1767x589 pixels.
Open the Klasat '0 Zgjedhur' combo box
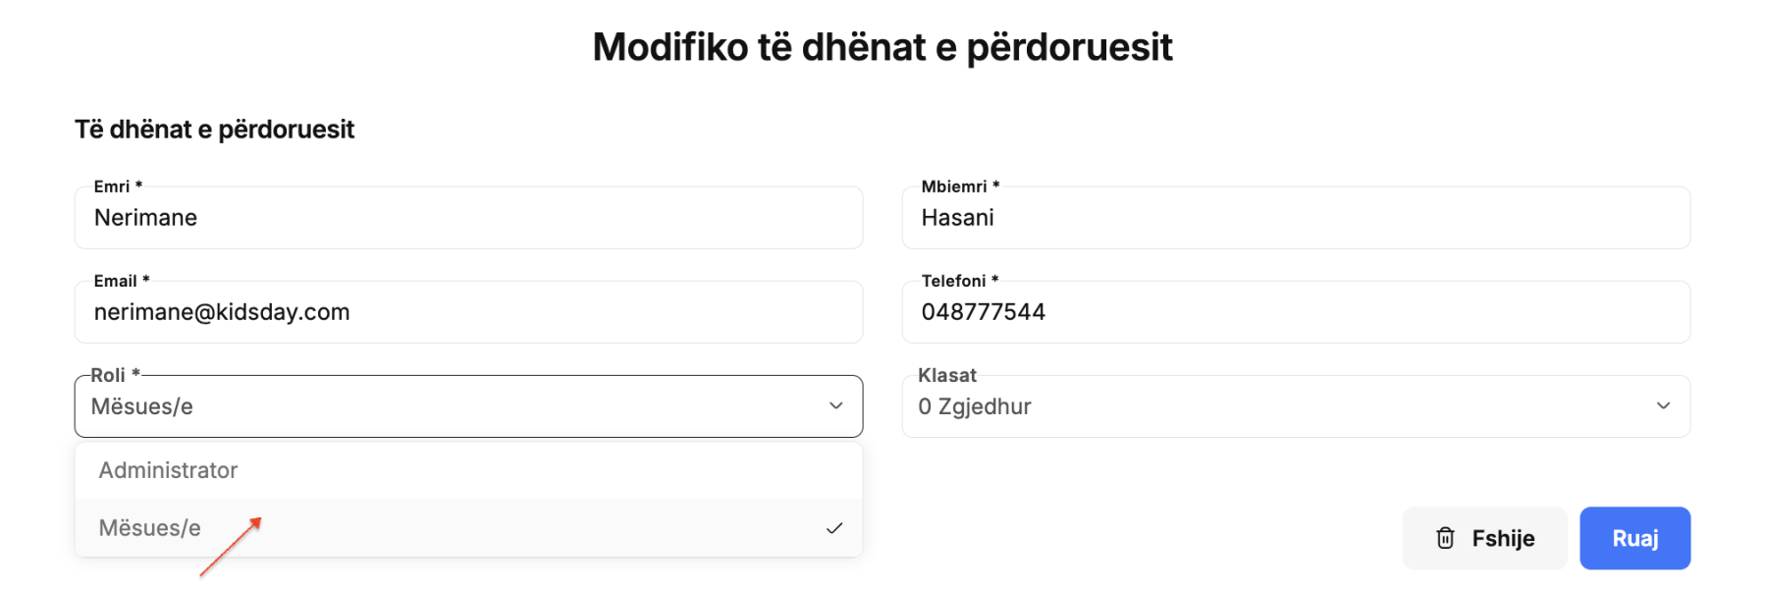(x=1296, y=406)
